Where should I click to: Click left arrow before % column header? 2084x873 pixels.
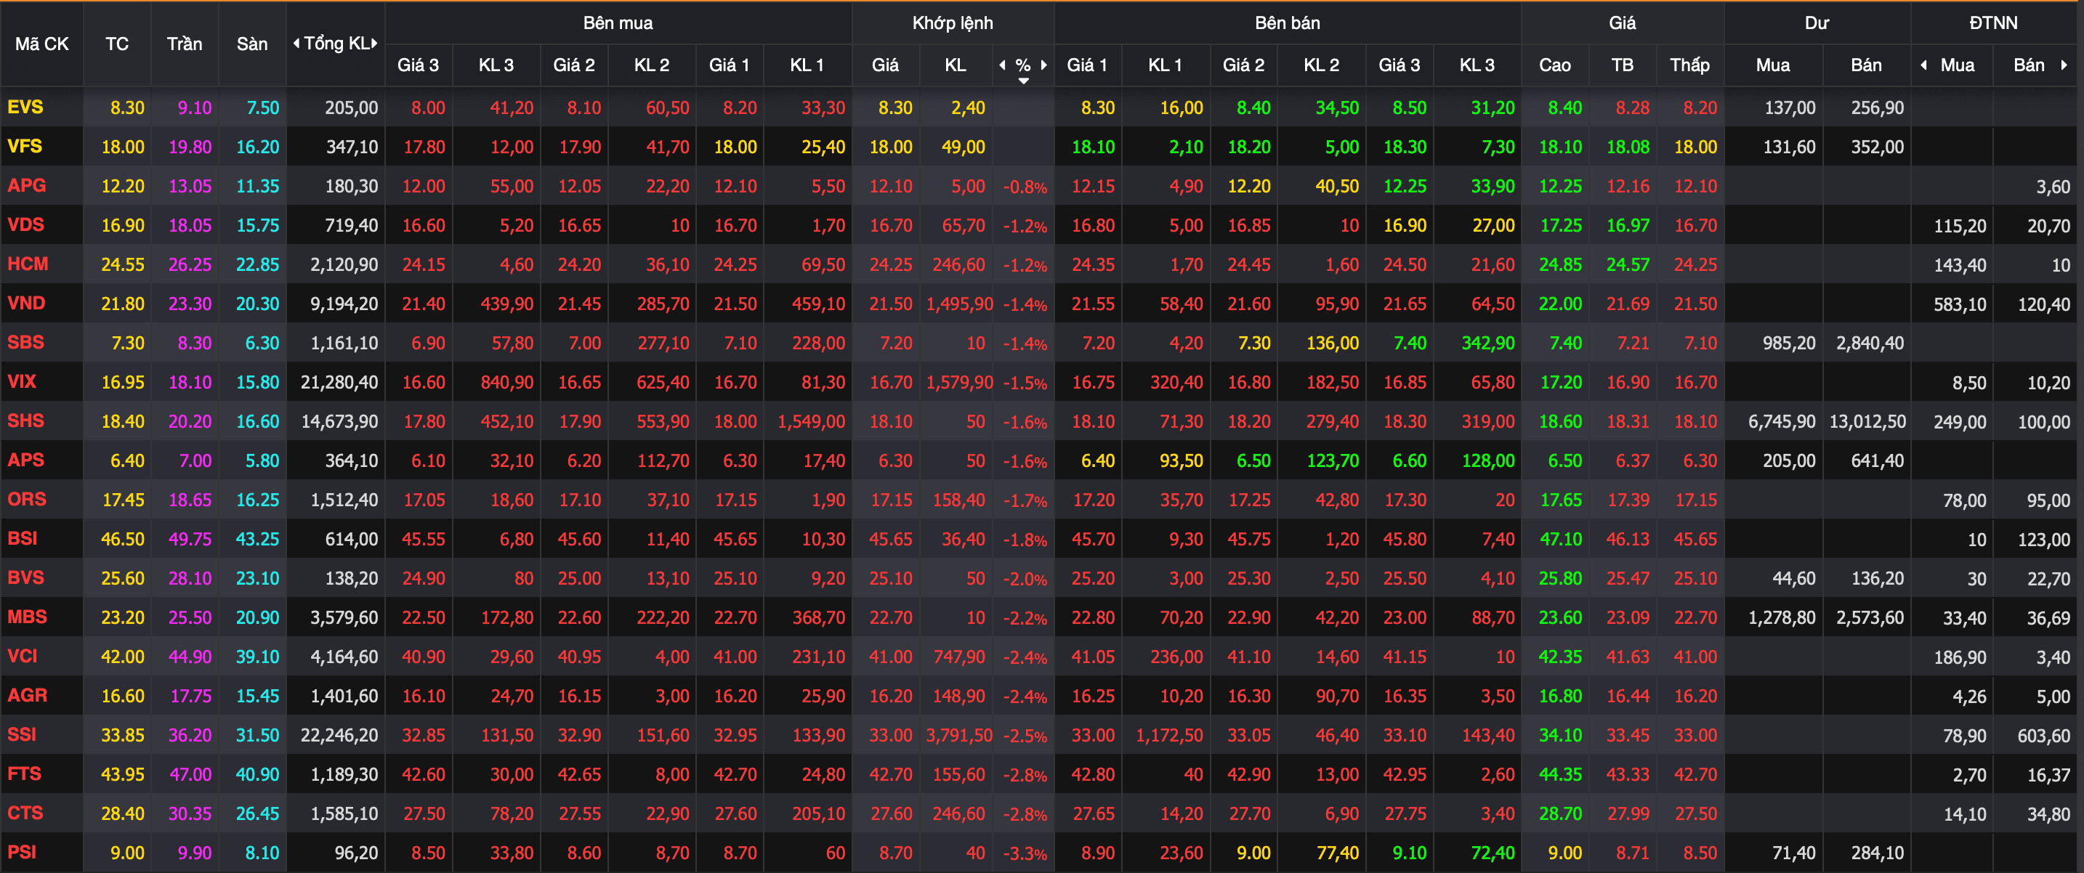coord(1002,65)
